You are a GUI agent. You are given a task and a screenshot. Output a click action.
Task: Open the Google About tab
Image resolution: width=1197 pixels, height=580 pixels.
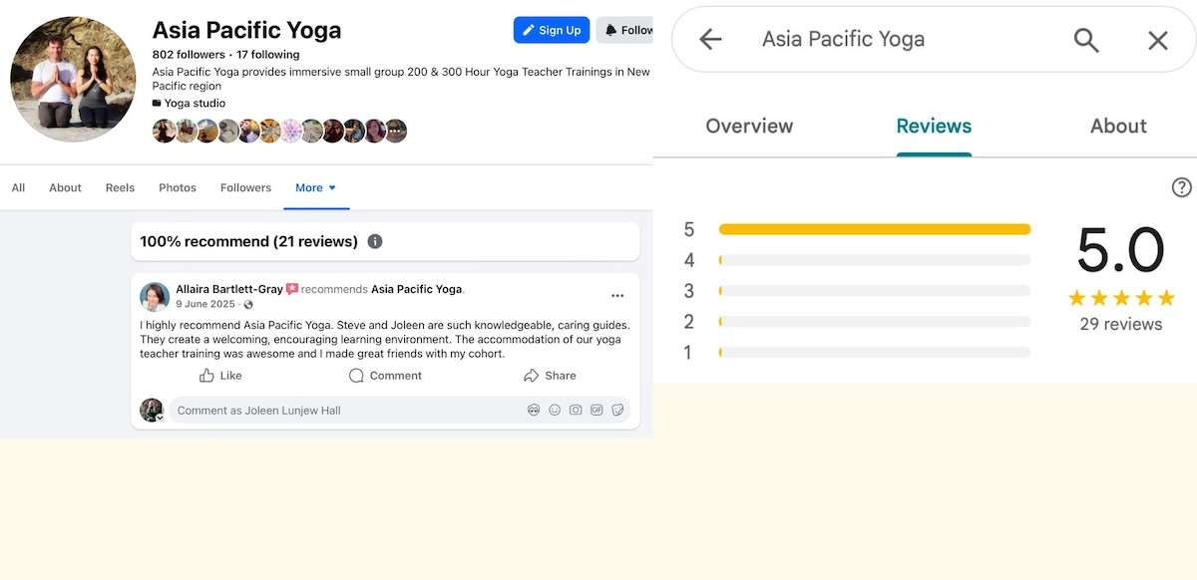1117,127
